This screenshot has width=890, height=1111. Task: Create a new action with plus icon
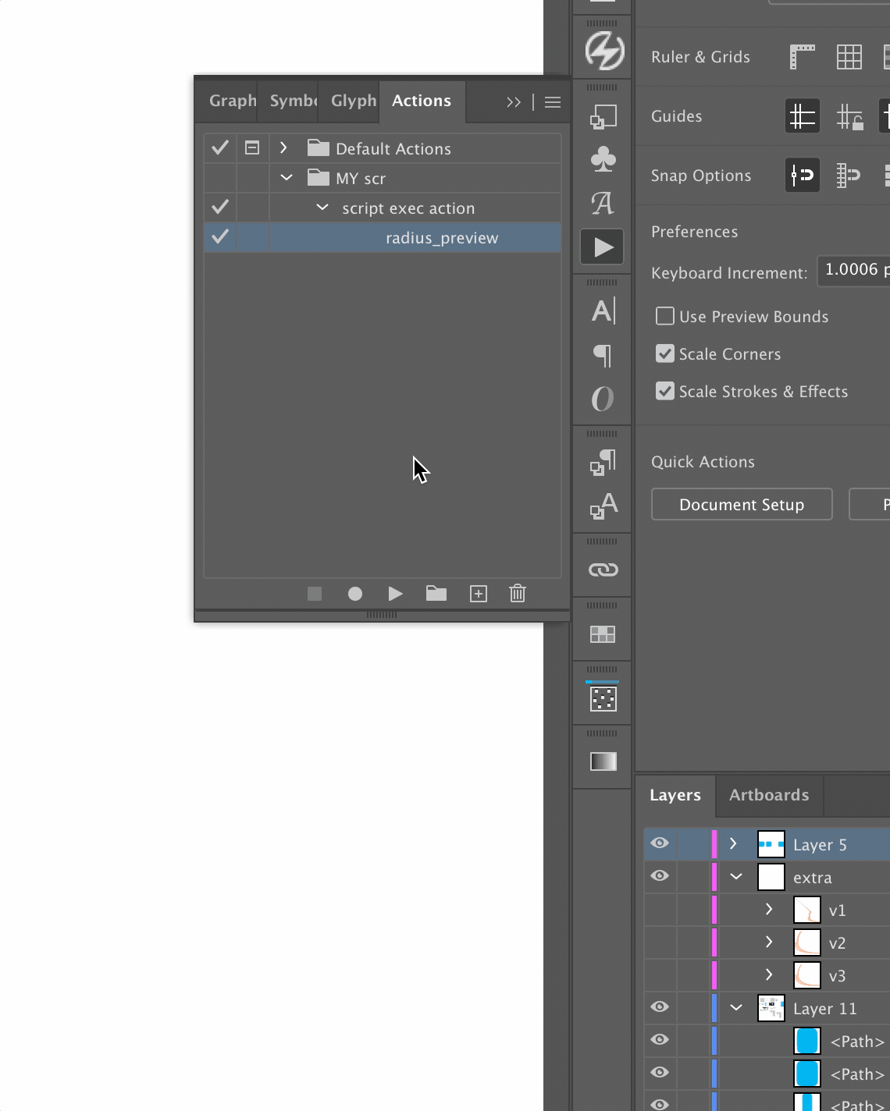click(479, 594)
